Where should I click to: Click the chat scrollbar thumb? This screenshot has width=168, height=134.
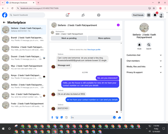(x=121, y=84)
